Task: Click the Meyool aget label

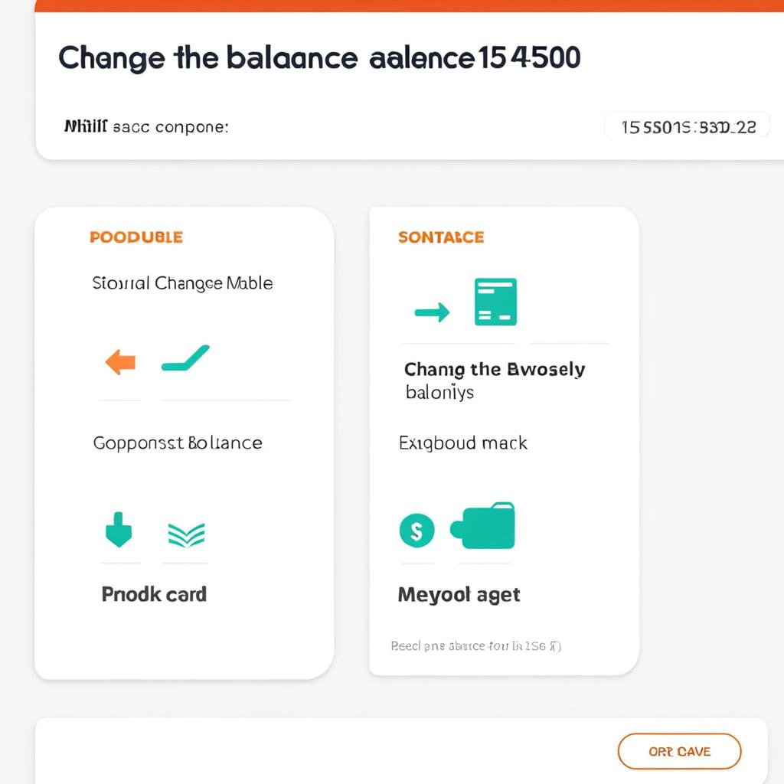Action: pos(459,595)
